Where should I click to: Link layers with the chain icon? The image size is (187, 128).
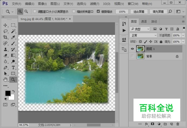click(140, 124)
